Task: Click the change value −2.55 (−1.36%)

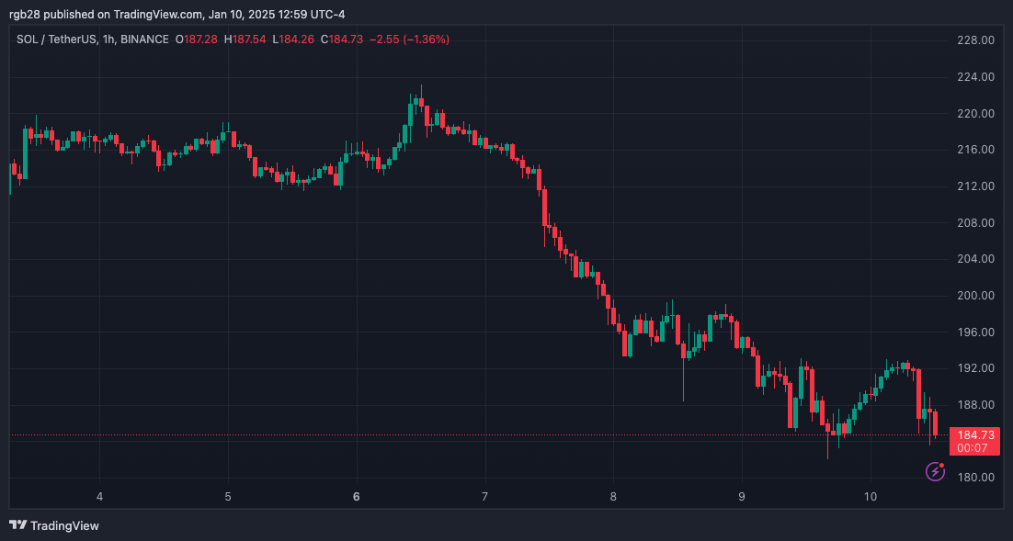Action: point(410,39)
